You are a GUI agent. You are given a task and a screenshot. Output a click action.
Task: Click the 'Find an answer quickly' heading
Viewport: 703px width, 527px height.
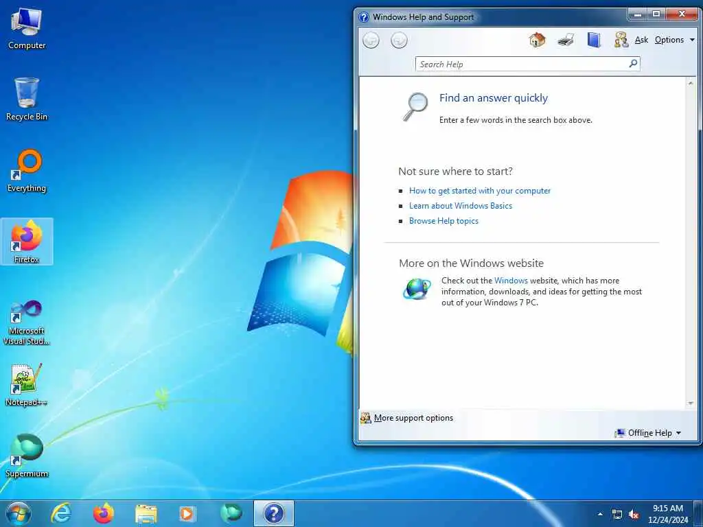493,97
